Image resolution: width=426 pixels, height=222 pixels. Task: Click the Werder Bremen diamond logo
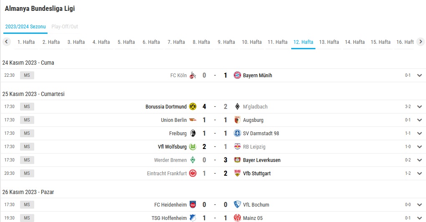point(193,160)
